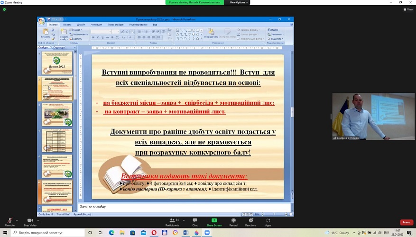The width and height of the screenshot is (416, 237).
Task: Open File Explorer from the taskbar
Action: point(122,232)
